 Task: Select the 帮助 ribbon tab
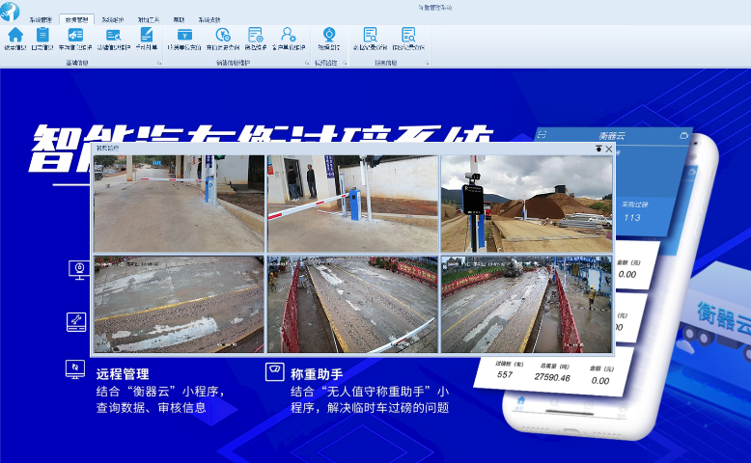179,19
